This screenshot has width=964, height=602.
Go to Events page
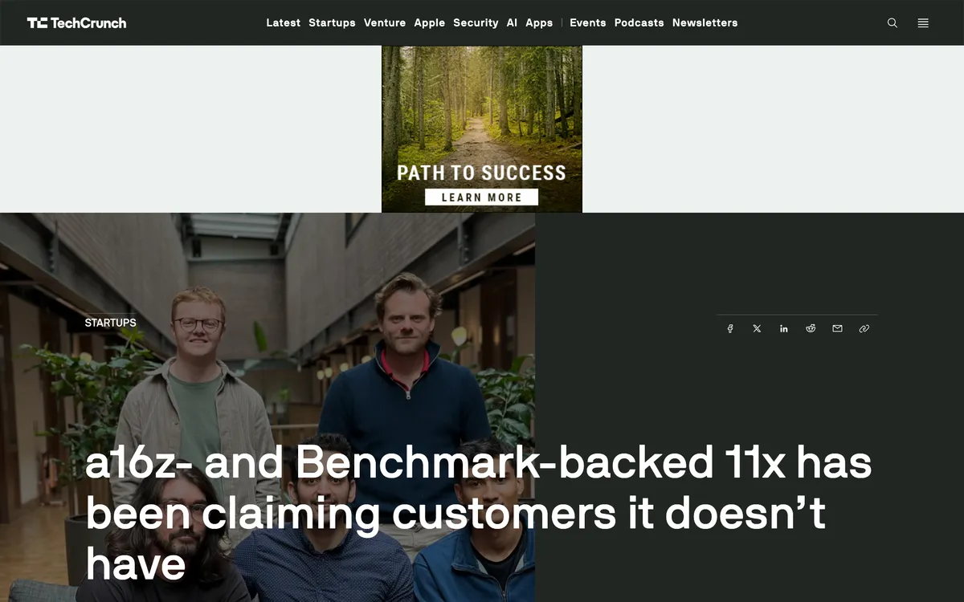pyautogui.click(x=588, y=22)
